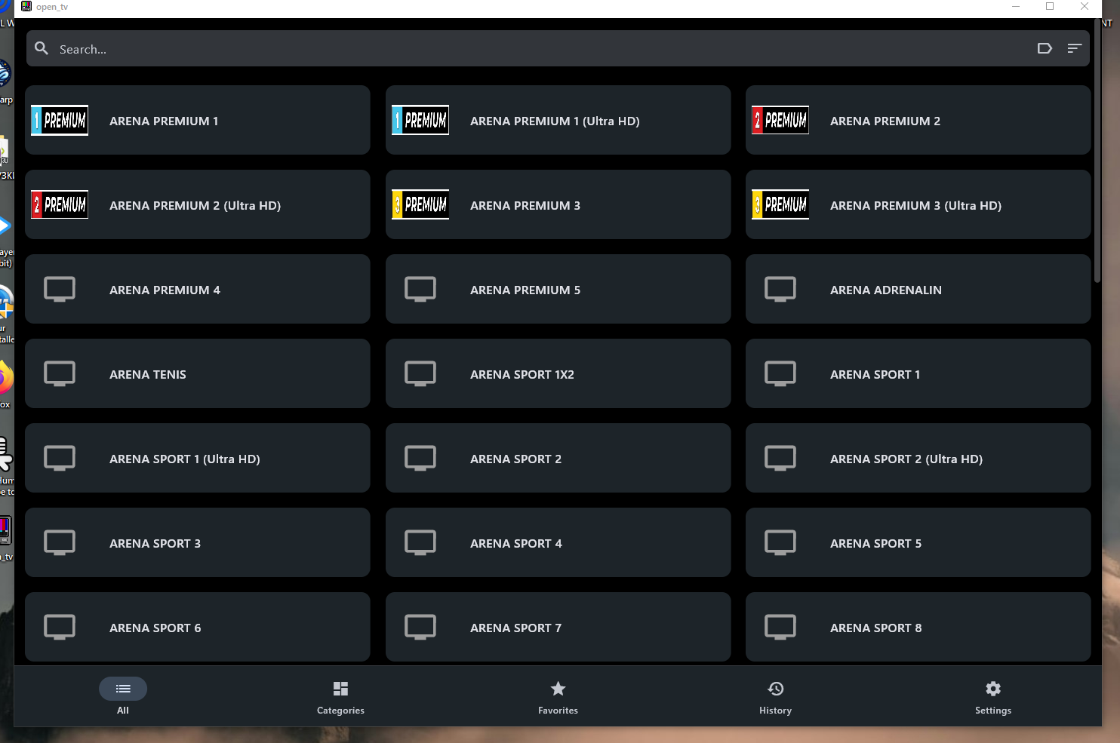Image resolution: width=1120 pixels, height=743 pixels.
Task: Select the ARENA TENIS channel name
Action: point(148,374)
